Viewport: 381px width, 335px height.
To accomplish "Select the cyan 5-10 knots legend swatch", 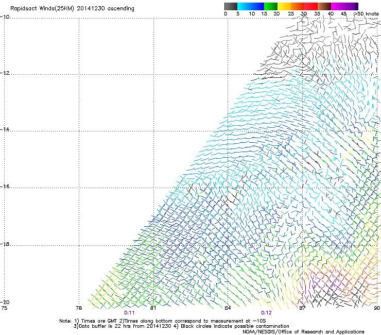I will [244, 6].
